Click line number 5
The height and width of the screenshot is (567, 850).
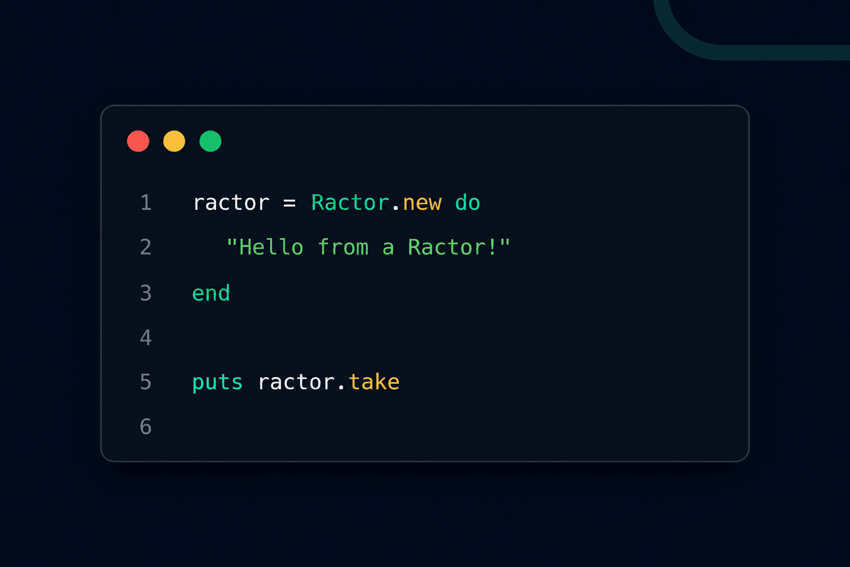[146, 382]
